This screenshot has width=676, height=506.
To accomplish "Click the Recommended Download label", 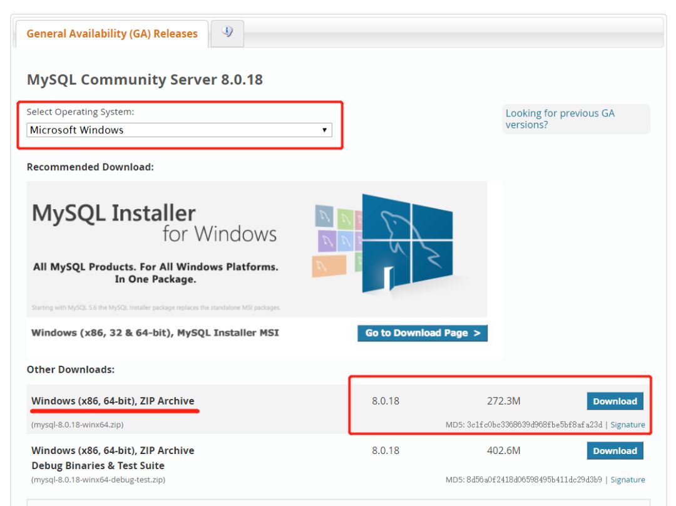I will click(x=90, y=167).
